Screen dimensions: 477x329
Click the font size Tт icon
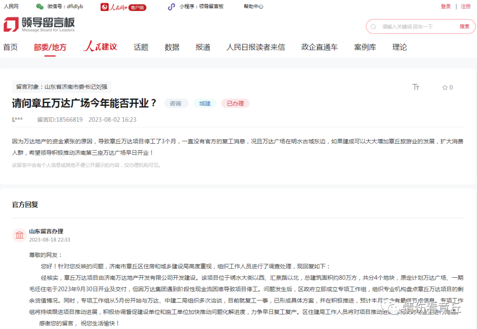(416, 88)
